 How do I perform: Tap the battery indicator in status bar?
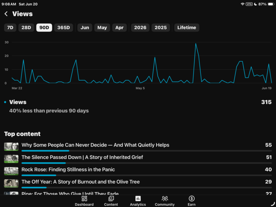coord(271,4)
